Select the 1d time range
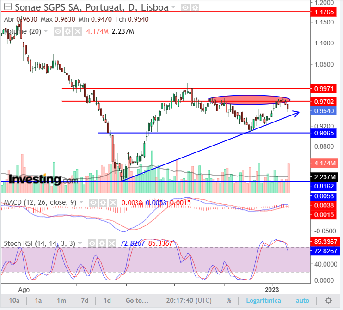Screen dimensions: 343x310 click(x=107, y=300)
